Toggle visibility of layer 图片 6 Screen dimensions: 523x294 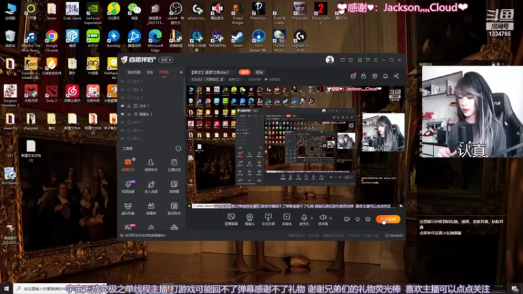tap(122, 90)
